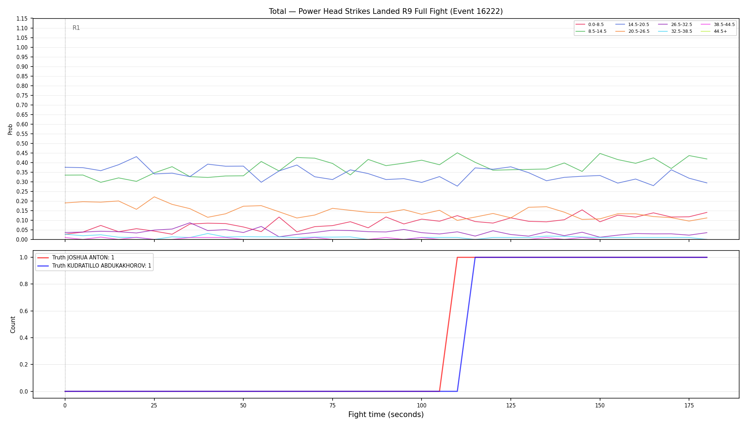747x427 pixels.
Task: Click the Truth KUDRATILLO ABDUKAKHOROV legend entry
Action: click(94, 266)
